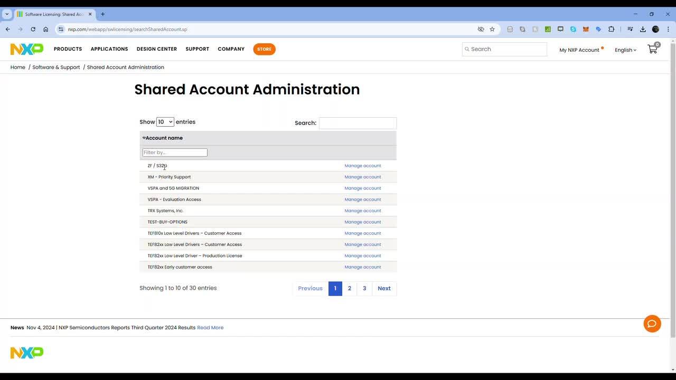
Task: Open the orange live chat bubble
Action: pyautogui.click(x=652, y=324)
